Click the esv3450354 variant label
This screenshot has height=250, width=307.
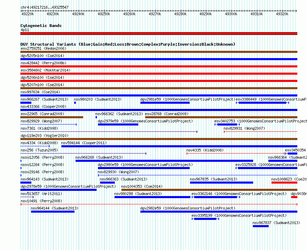pyautogui.click(x=295, y=150)
